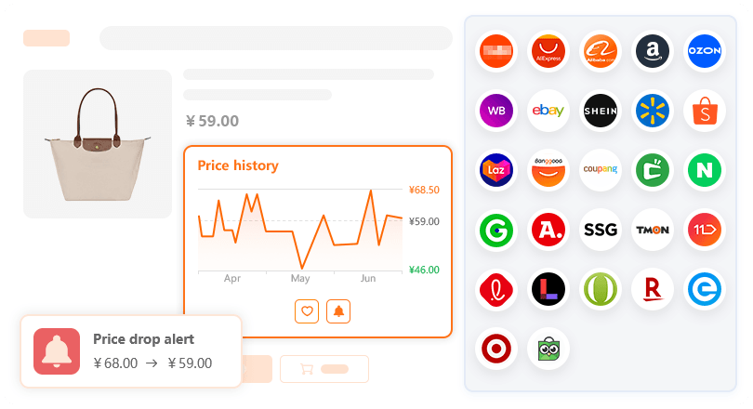753x409 pixels.
Task: Open the Wildberries WB icon
Action: [x=496, y=112]
